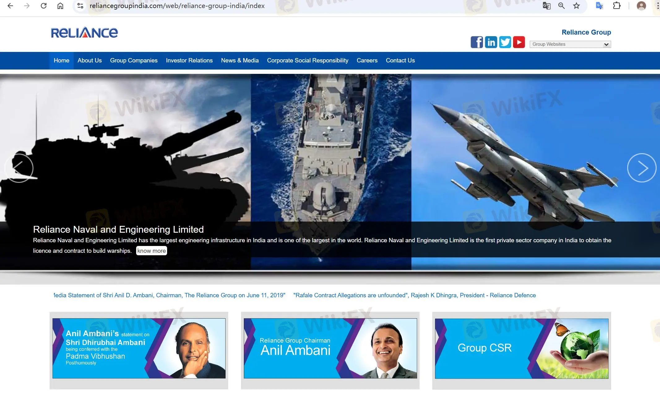Select Corporate Social Responsibility menu item

point(308,61)
